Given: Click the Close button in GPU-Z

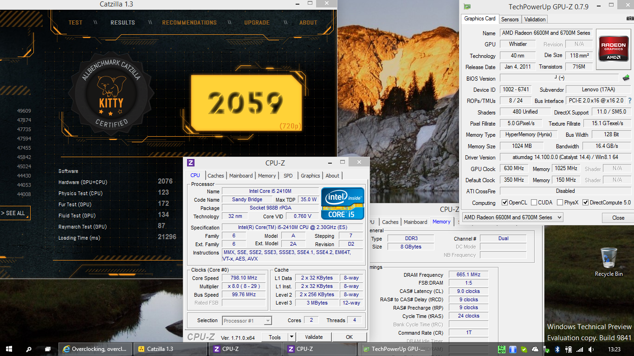Looking at the screenshot, I should (618, 218).
